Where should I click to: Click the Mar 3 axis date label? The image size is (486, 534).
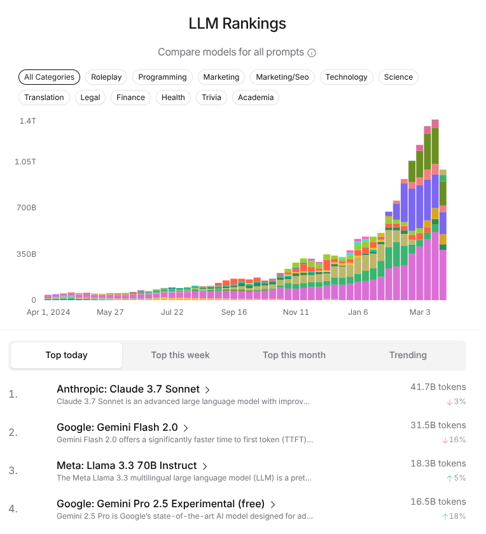tap(420, 312)
